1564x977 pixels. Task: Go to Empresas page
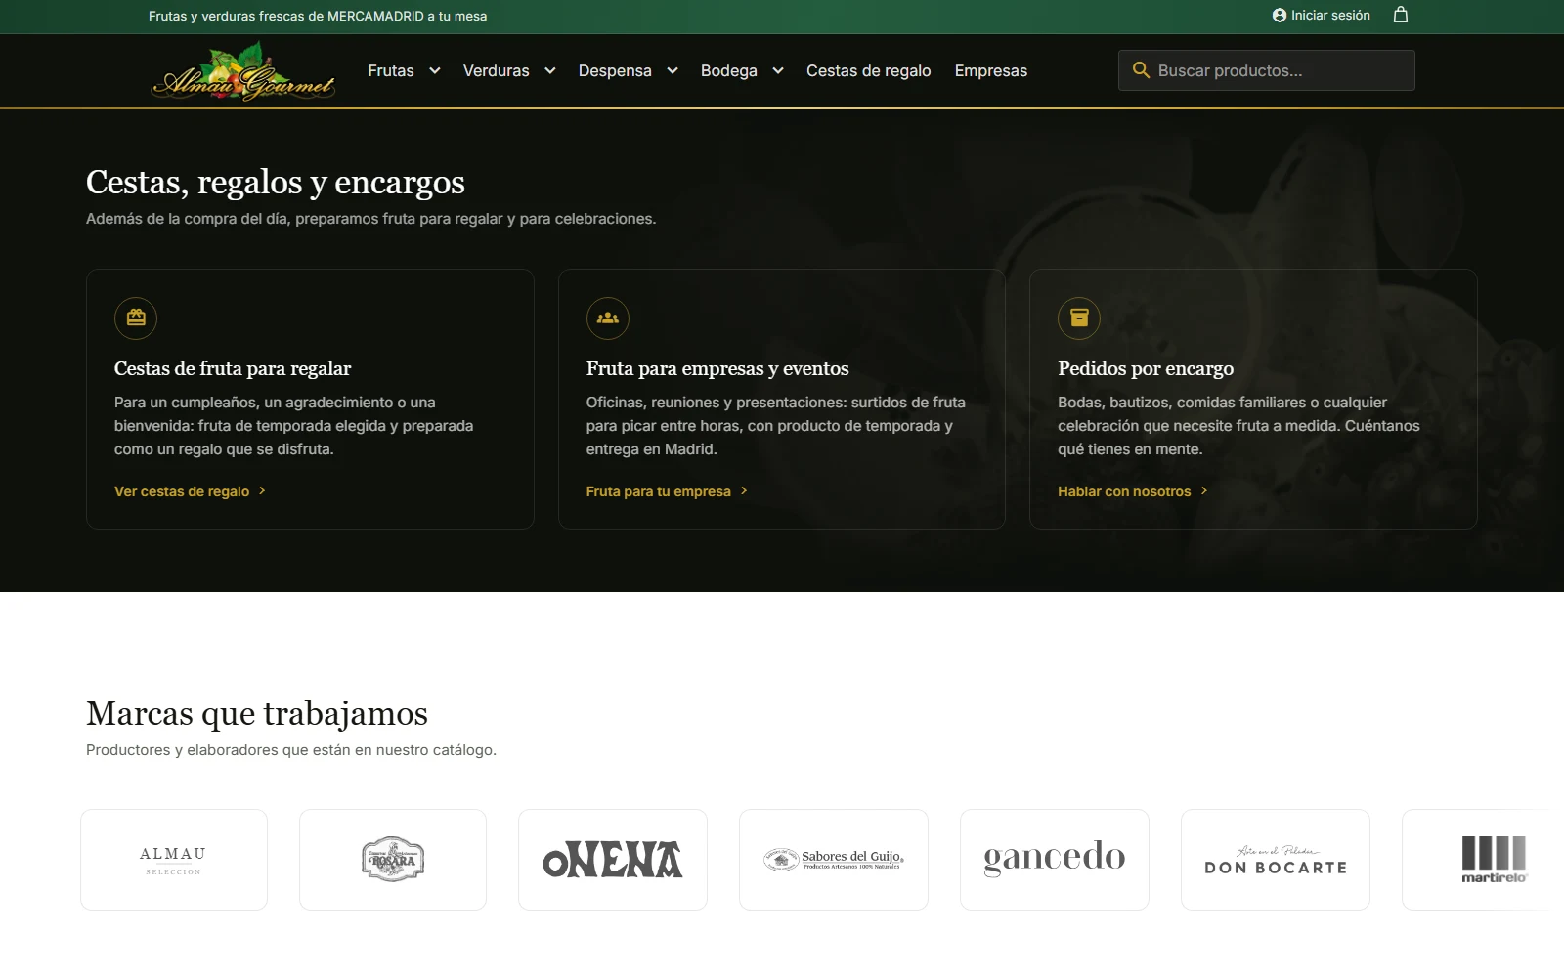(x=991, y=70)
